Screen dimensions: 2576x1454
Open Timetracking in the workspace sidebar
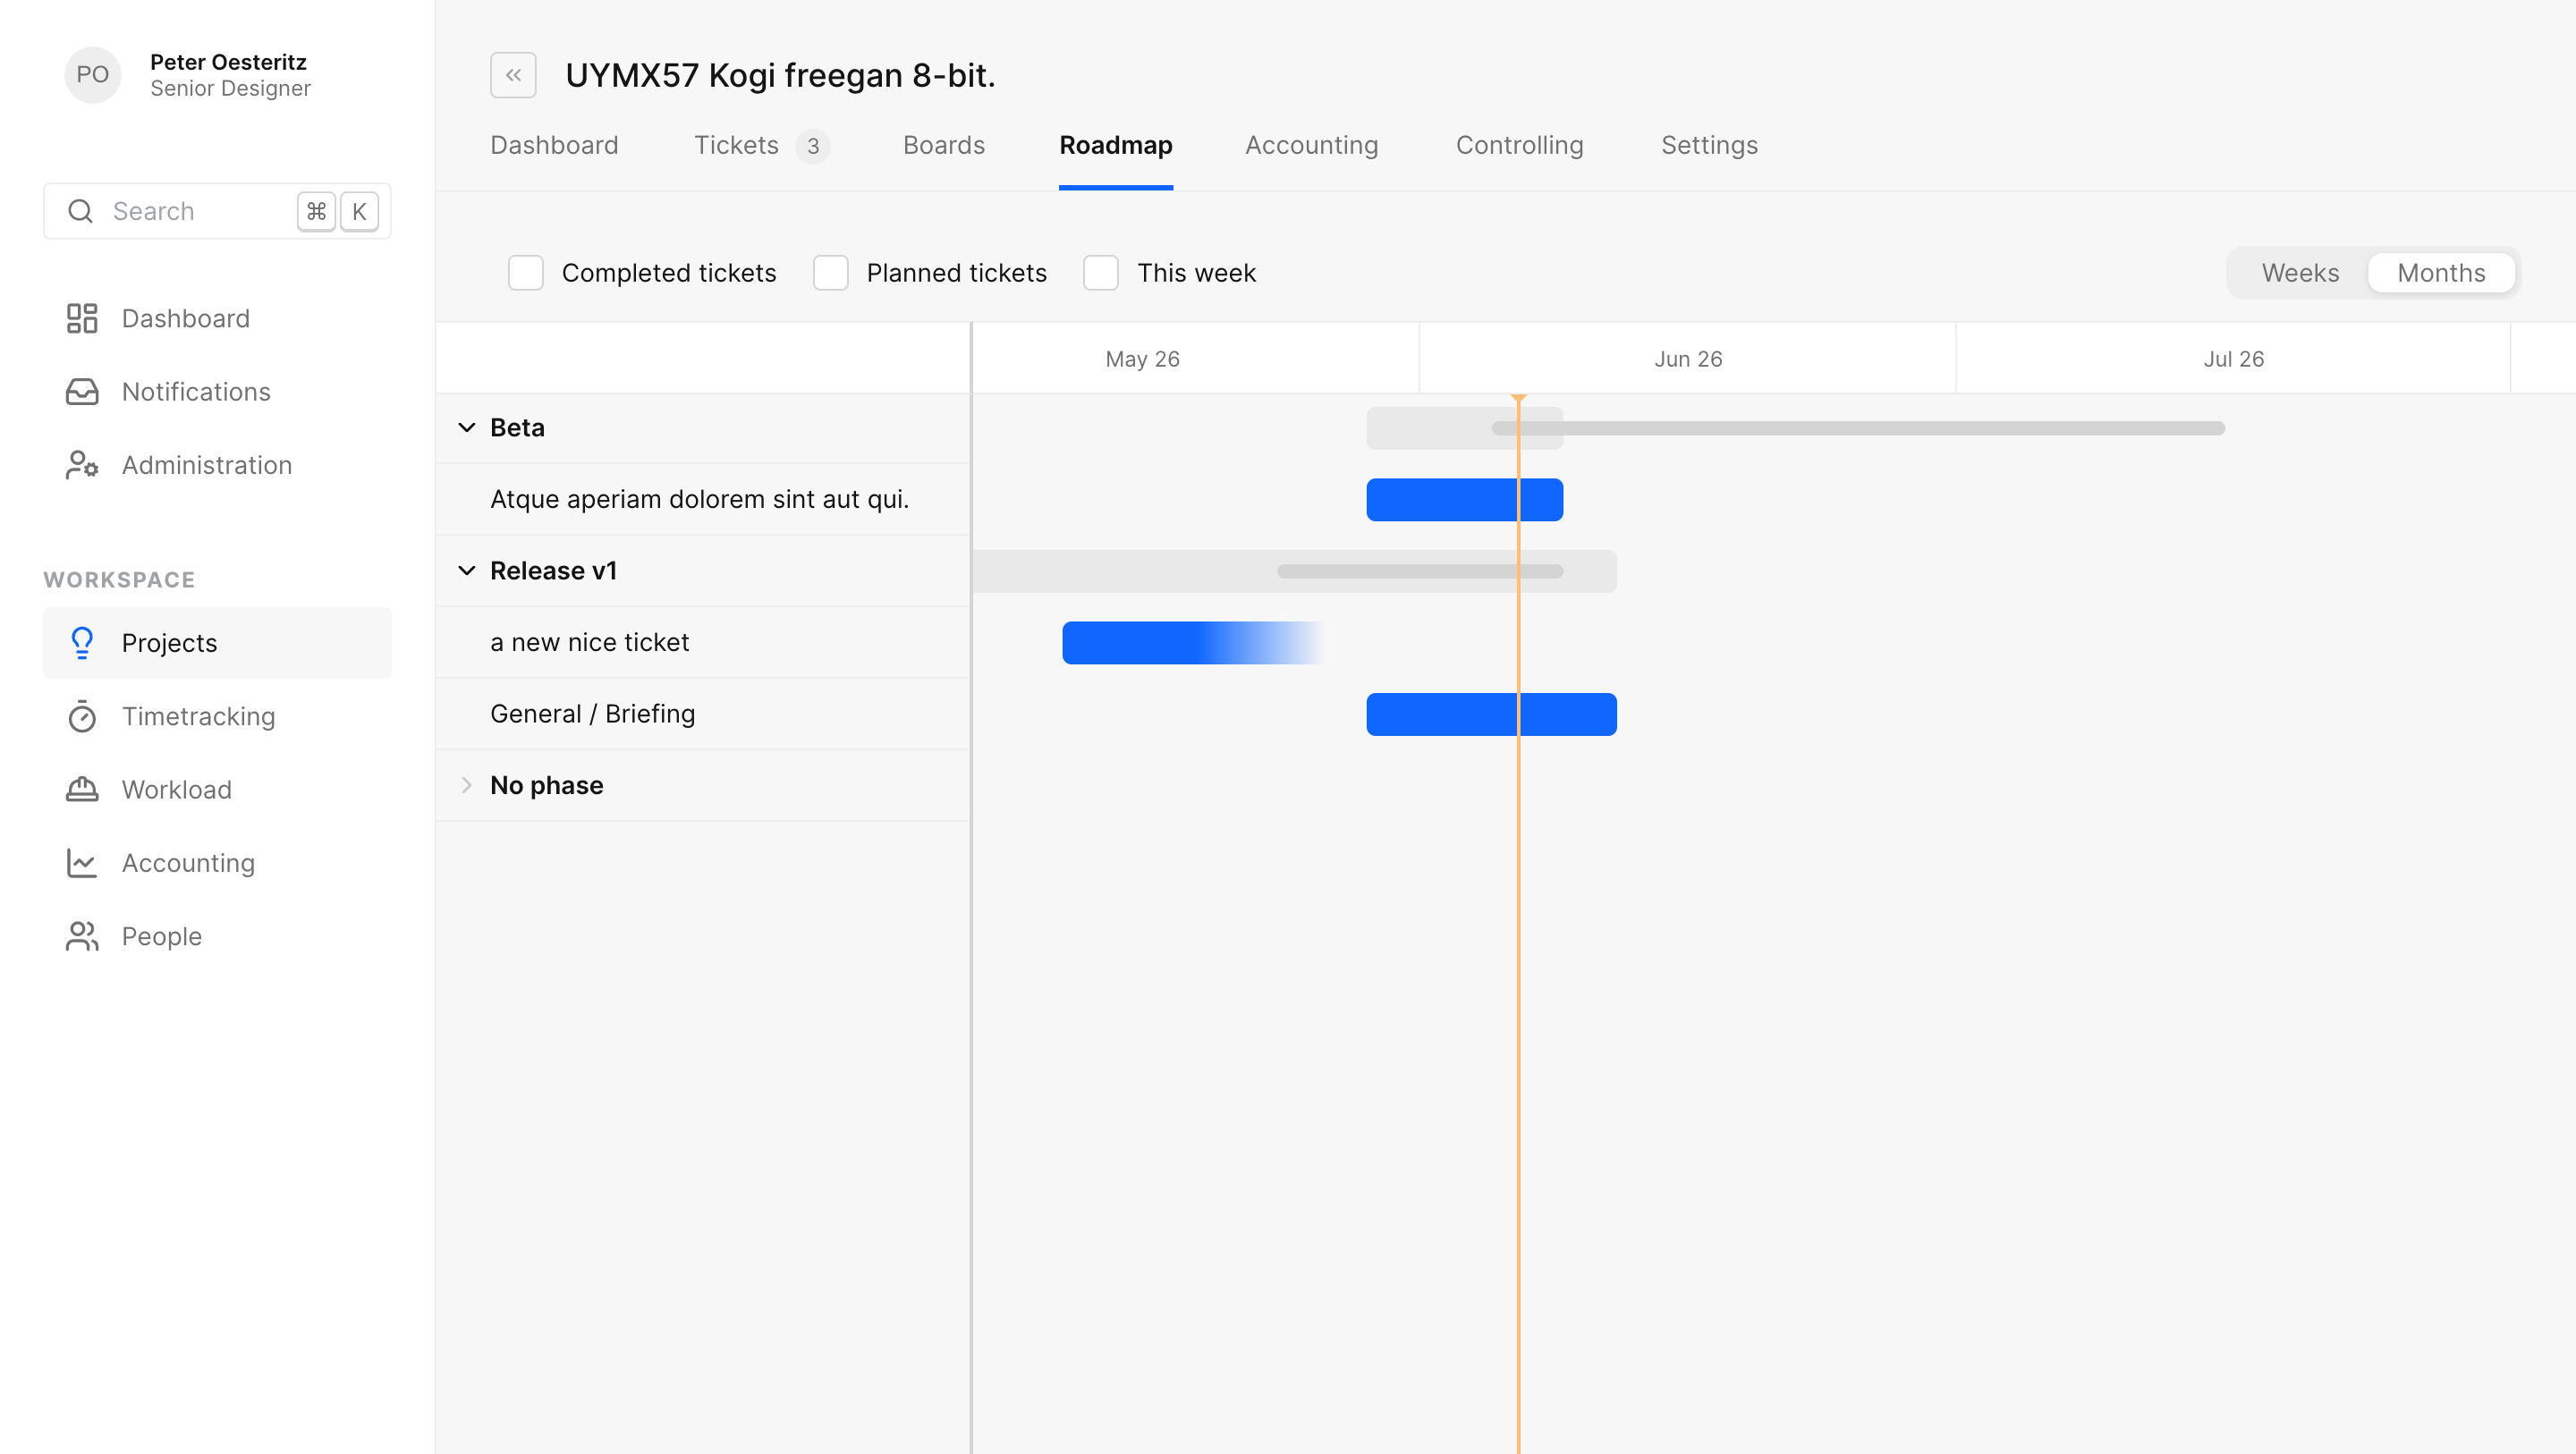pyautogui.click(x=217, y=716)
